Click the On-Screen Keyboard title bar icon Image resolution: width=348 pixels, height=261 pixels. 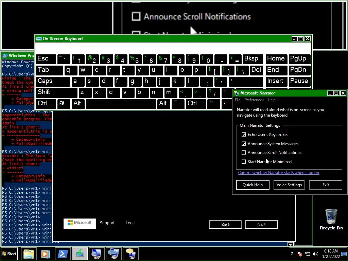pyautogui.click(x=39, y=39)
